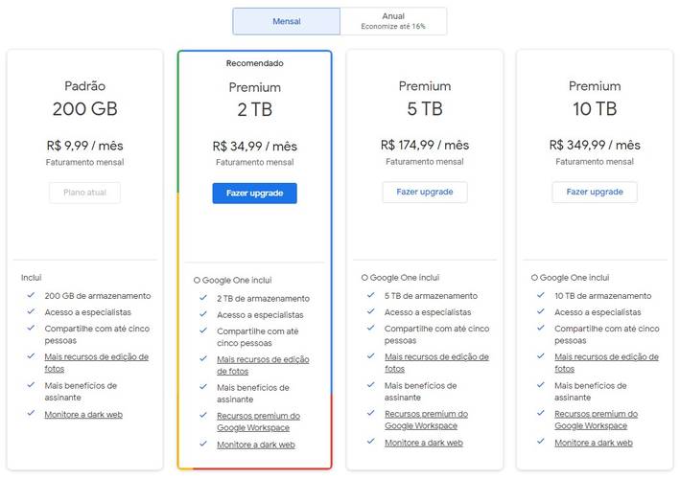Click the Padrão plan title
680x479 pixels.
pos(84,86)
